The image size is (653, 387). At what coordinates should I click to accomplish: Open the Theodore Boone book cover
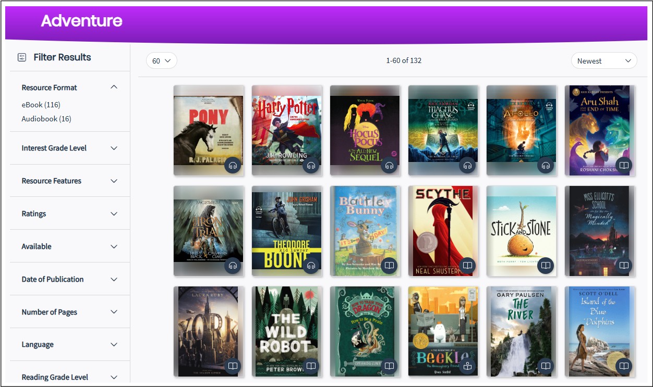coord(287,231)
